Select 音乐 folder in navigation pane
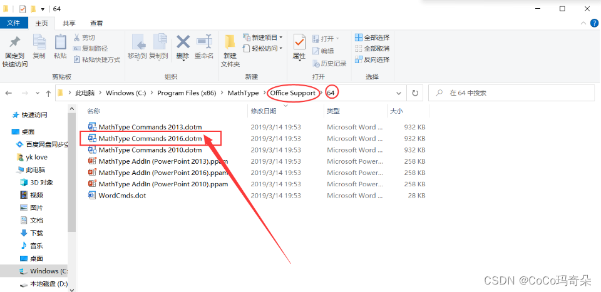The height and width of the screenshot is (292, 601). tap(31, 246)
